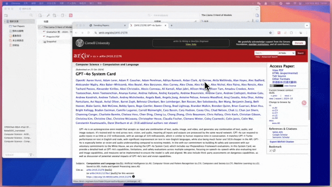Click the arxiv.org/abs DOI link

point(109,176)
